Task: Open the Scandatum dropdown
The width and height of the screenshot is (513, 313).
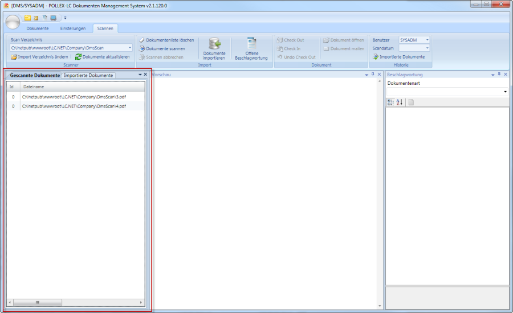Action: pos(427,48)
